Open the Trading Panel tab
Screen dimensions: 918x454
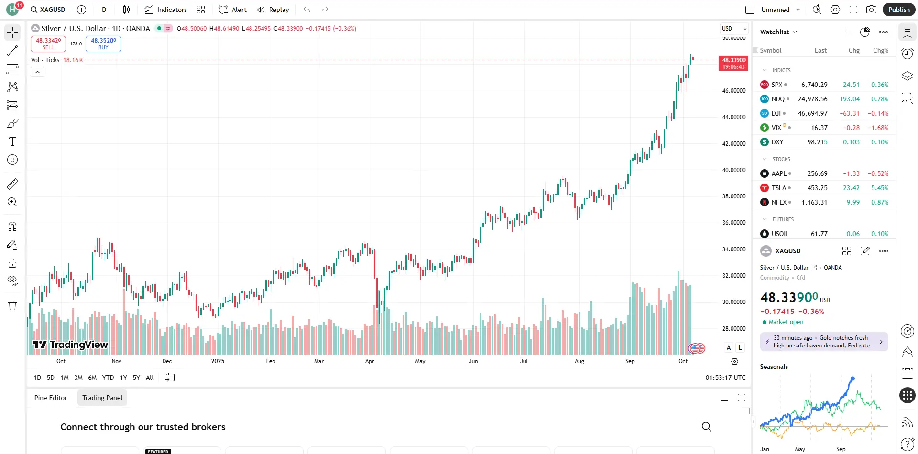102,398
